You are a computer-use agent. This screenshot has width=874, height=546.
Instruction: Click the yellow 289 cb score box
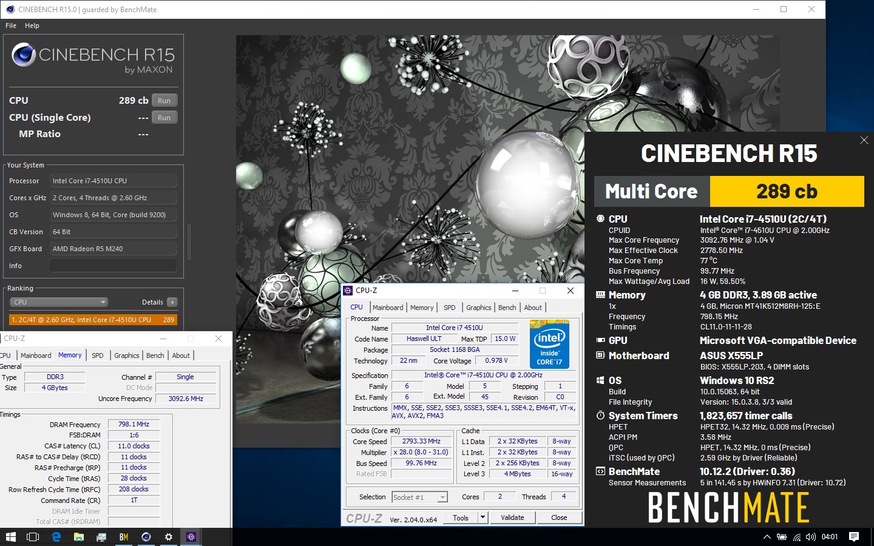point(787,192)
